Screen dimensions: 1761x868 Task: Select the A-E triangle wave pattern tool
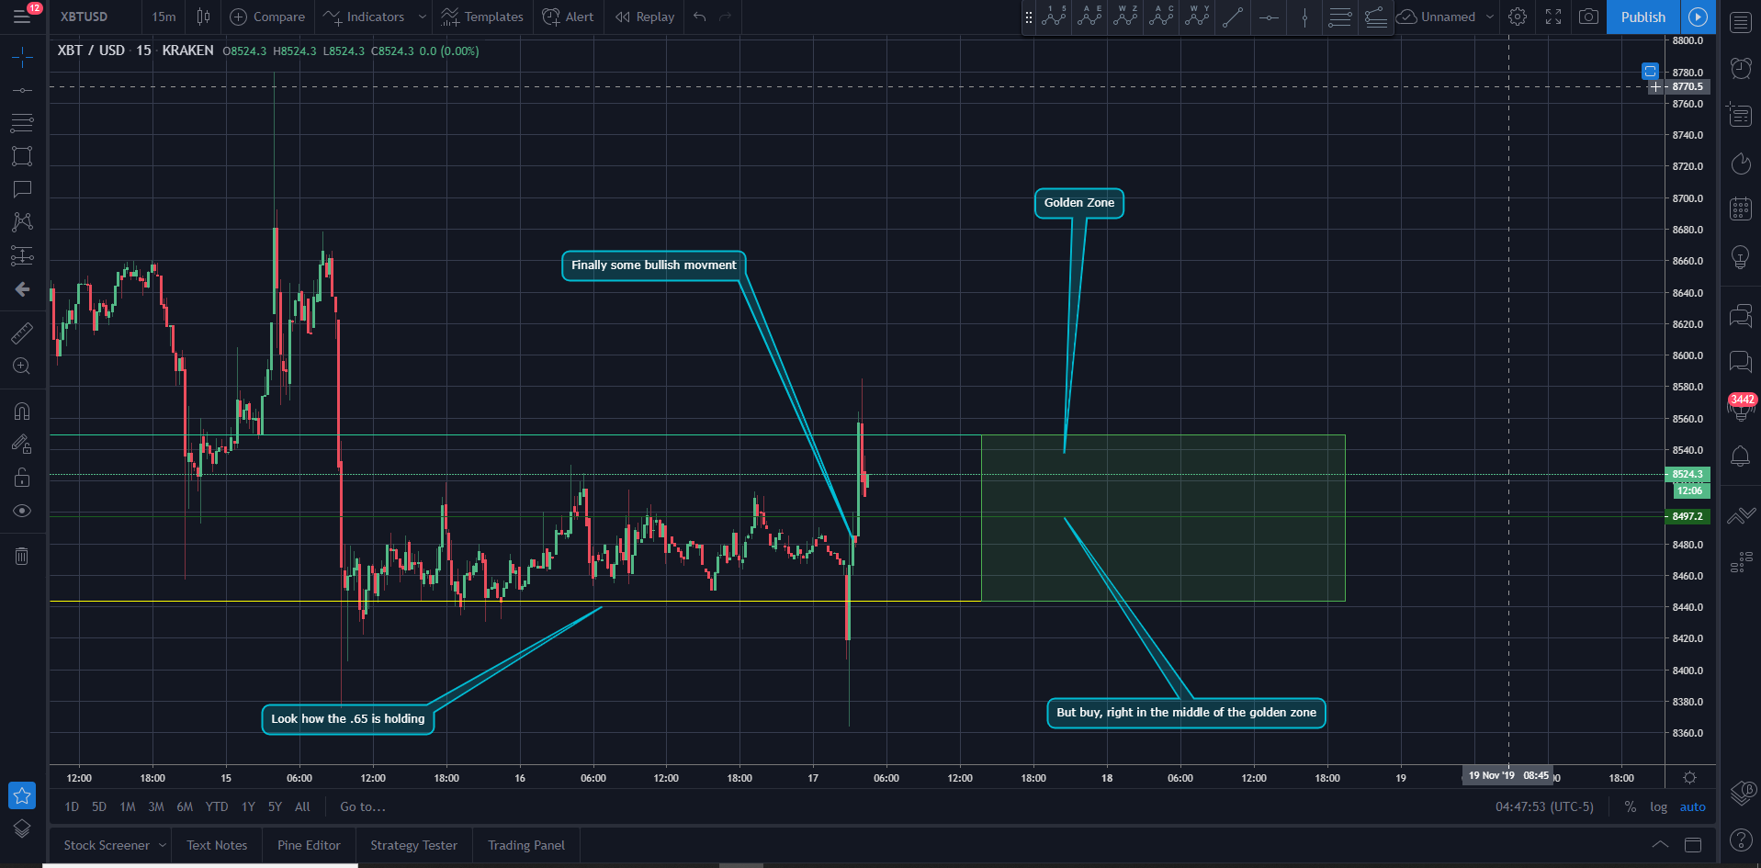click(1090, 16)
